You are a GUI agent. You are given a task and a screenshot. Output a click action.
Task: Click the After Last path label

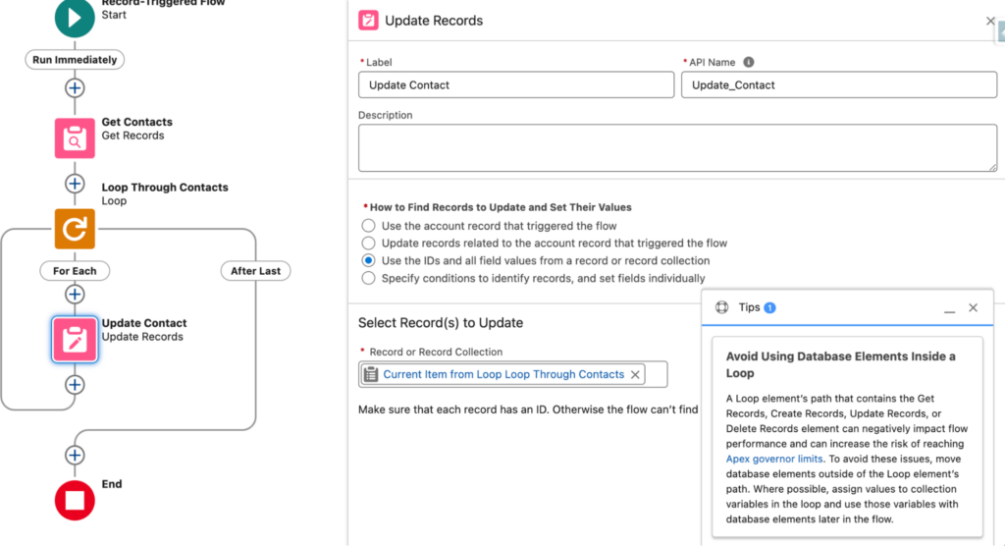coord(256,270)
